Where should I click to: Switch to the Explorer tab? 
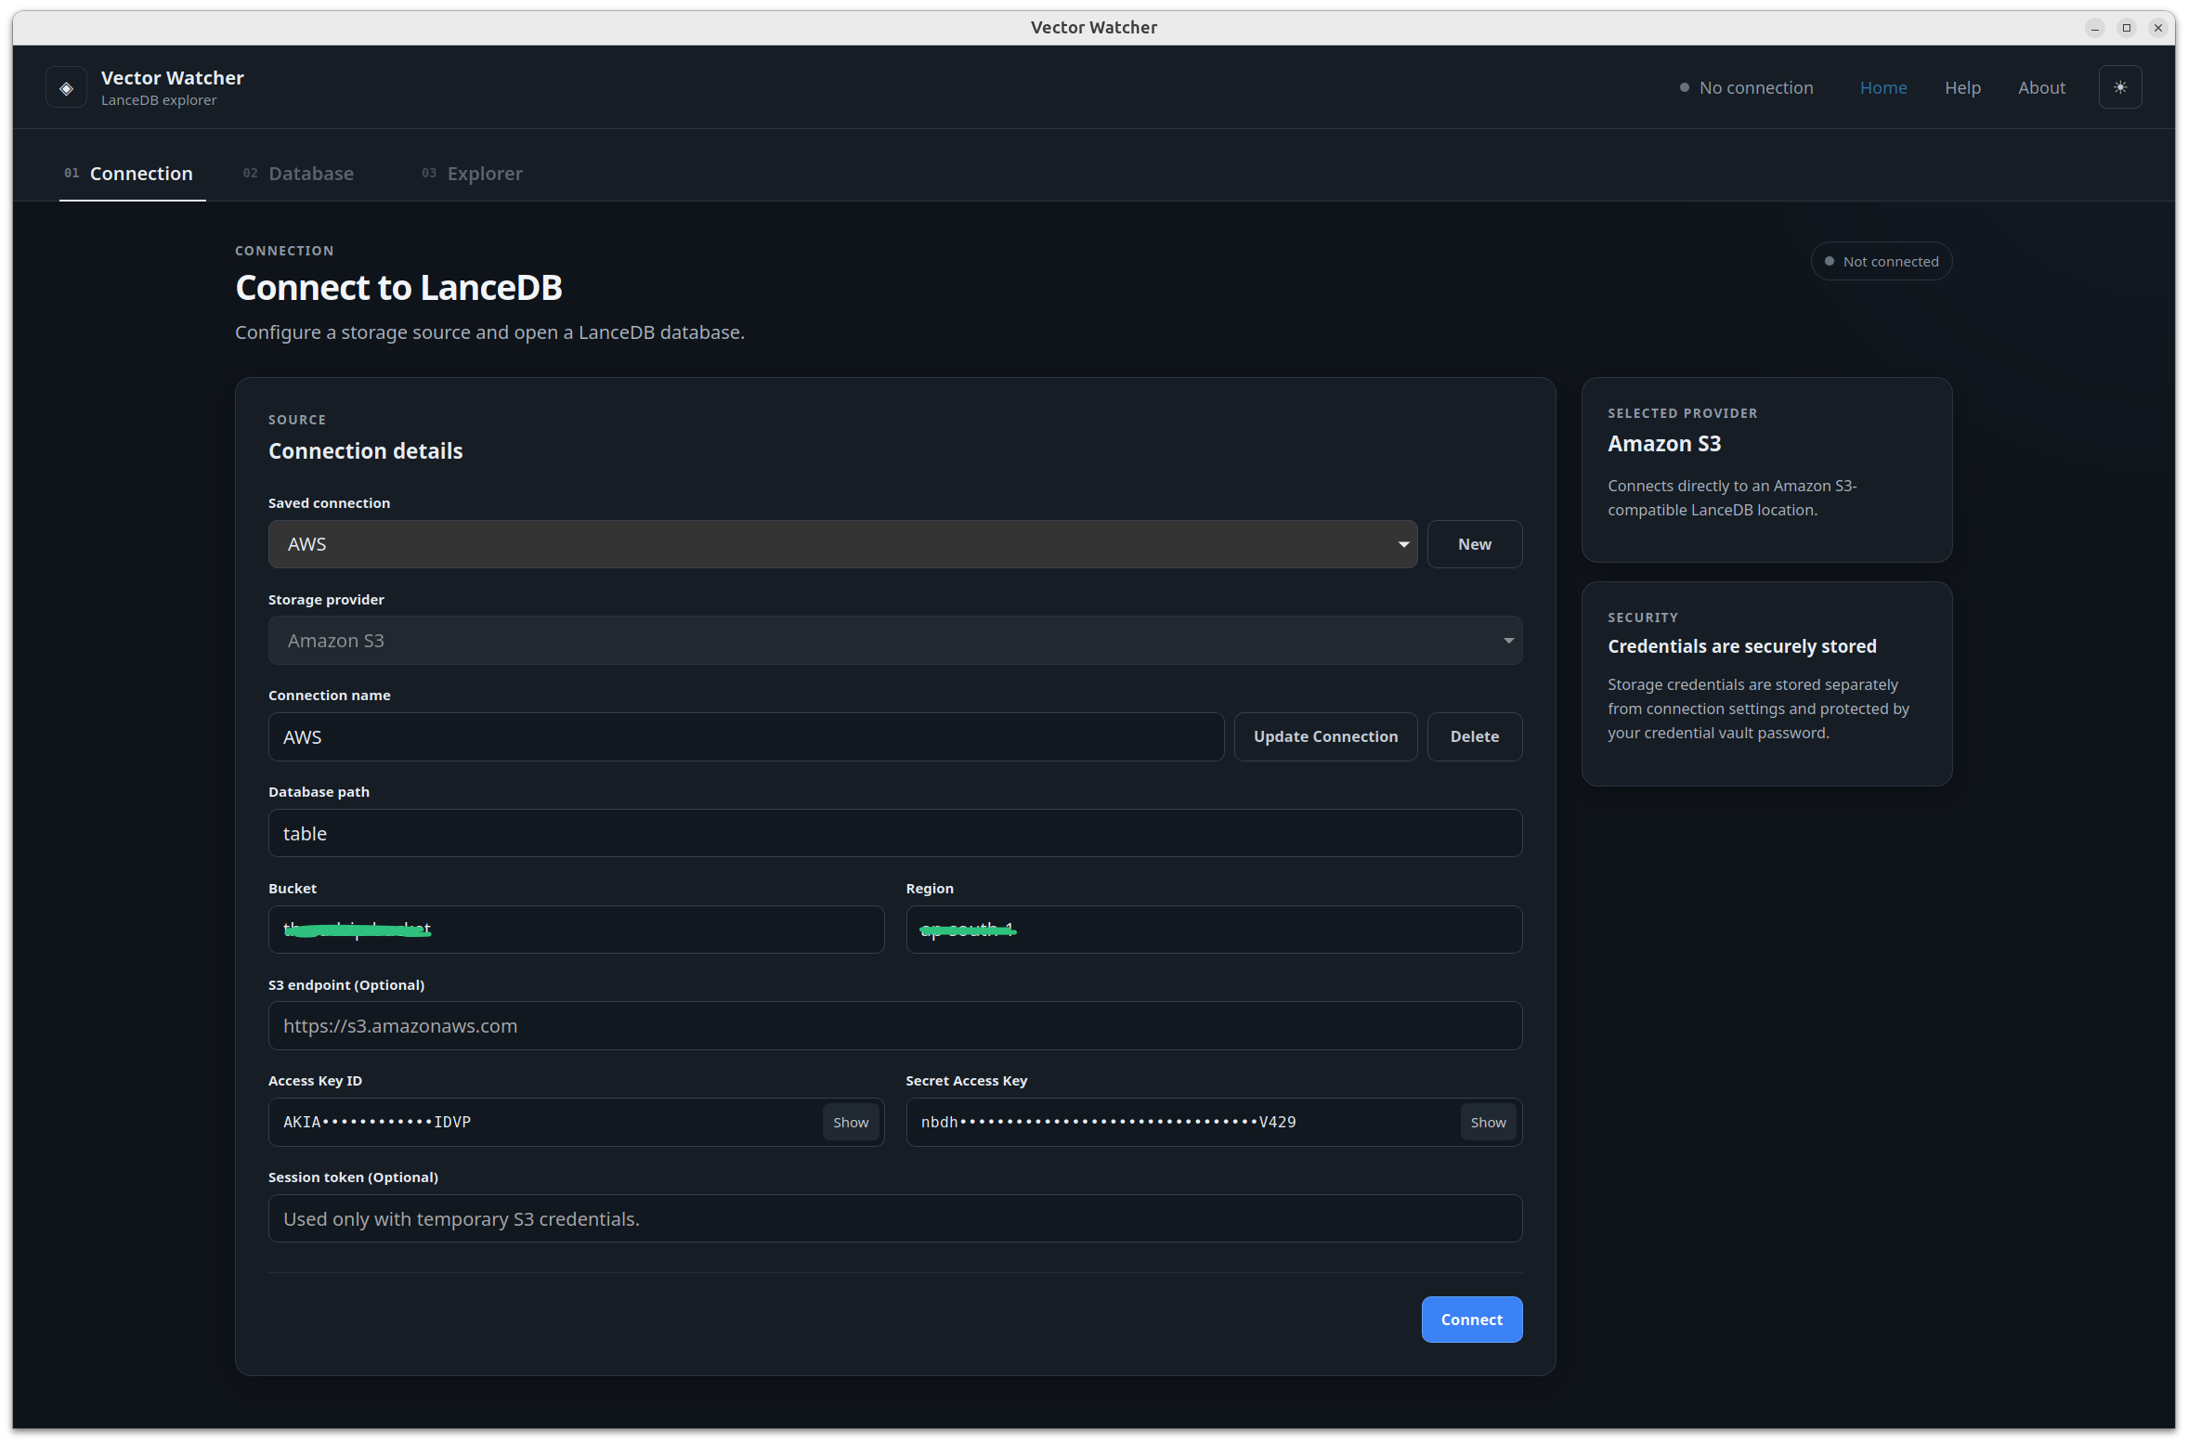coord(472,174)
